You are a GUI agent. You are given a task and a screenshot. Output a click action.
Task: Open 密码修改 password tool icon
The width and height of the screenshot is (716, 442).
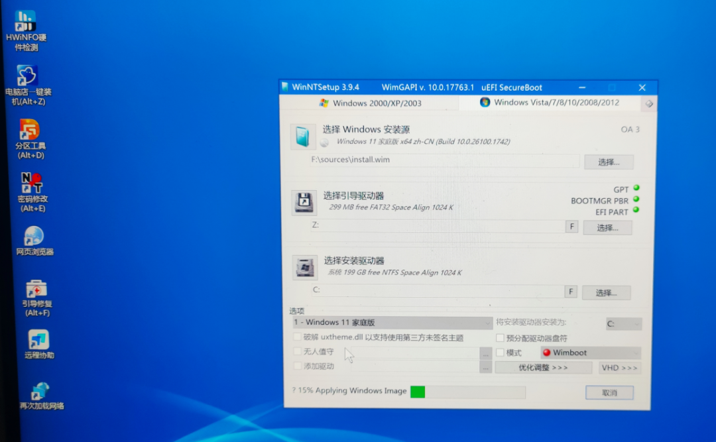32,182
